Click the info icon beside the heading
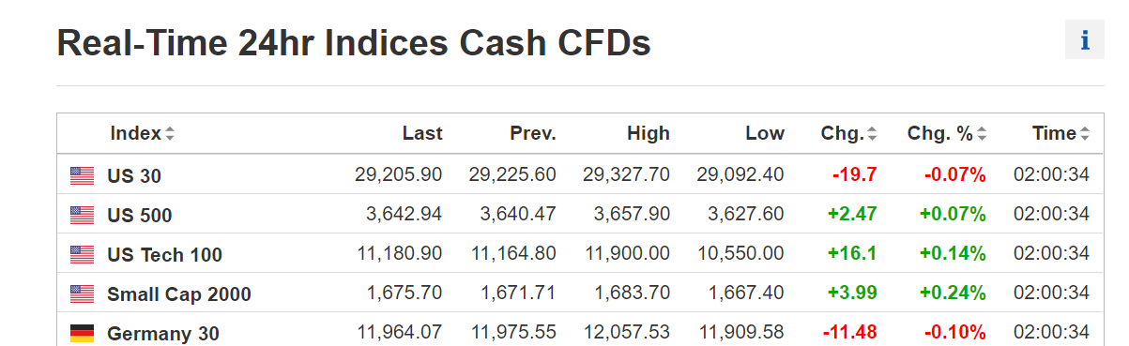This screenshot has width=1129, height=346. pos(1085,40)
